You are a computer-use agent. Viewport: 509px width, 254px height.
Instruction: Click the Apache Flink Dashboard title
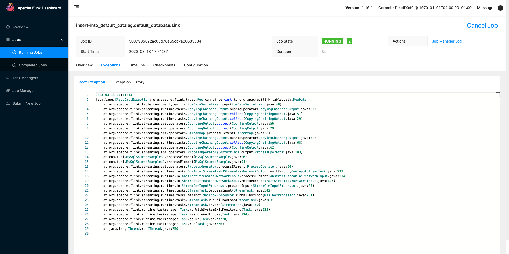tap(39, 8)
